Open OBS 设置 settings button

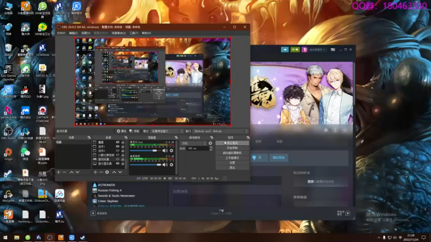point(232,163)
